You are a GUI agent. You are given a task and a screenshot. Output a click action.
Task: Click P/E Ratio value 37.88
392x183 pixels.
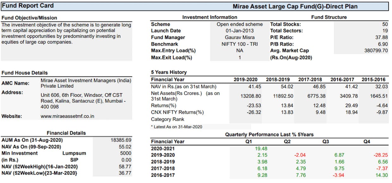382,38
